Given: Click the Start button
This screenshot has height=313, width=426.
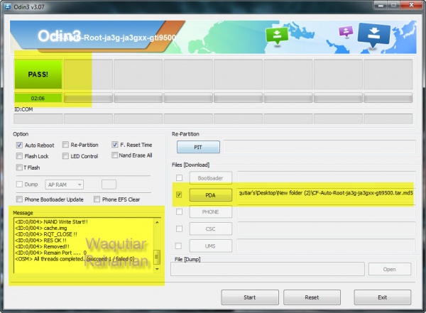Looking at the screenshot, I should click(x=250, y=297).
